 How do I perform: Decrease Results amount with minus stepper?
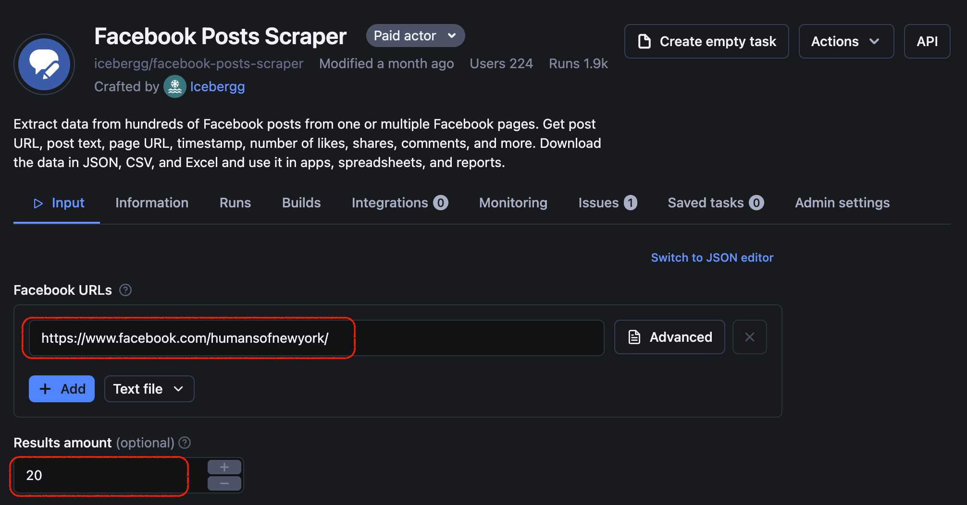point(224,483)
